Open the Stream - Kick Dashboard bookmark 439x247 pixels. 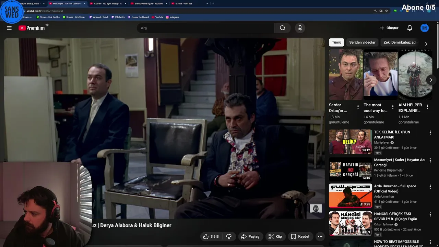pyautogui.click(x=48, y=17)
